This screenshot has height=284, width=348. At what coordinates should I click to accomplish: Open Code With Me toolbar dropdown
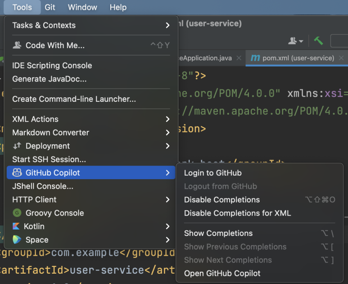point(296,41)
